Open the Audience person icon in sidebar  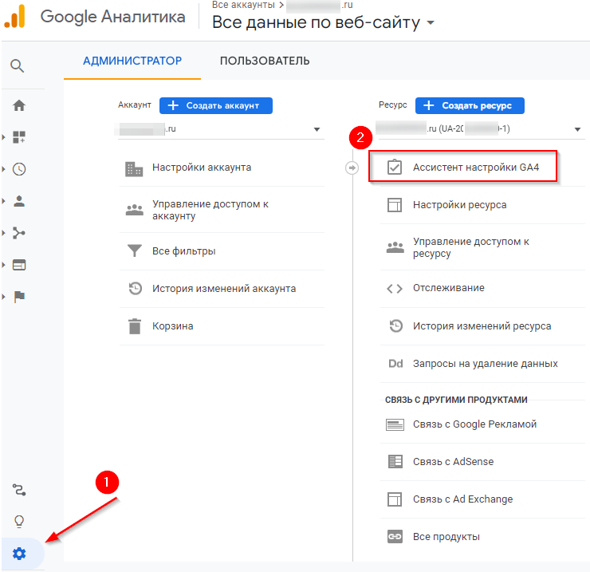(19, 201)
